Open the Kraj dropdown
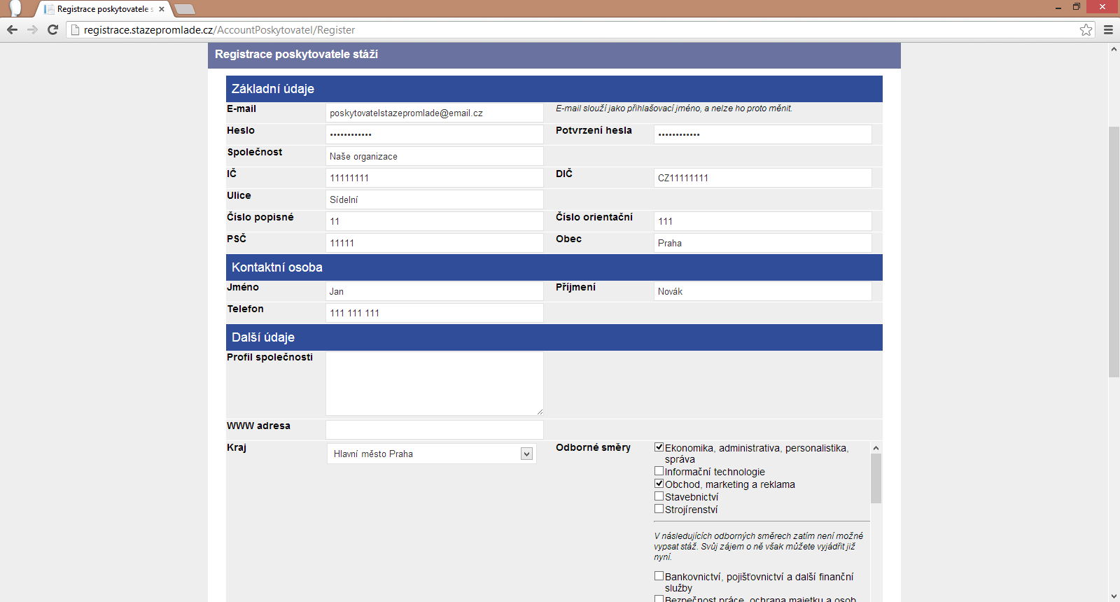The height and width of the screenshot is (602, 1120). [x=431, y=454]
